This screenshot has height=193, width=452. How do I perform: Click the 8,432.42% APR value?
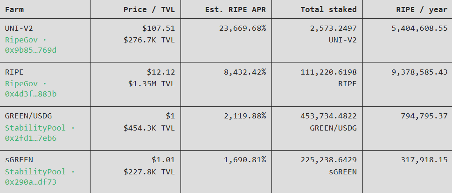245,72
